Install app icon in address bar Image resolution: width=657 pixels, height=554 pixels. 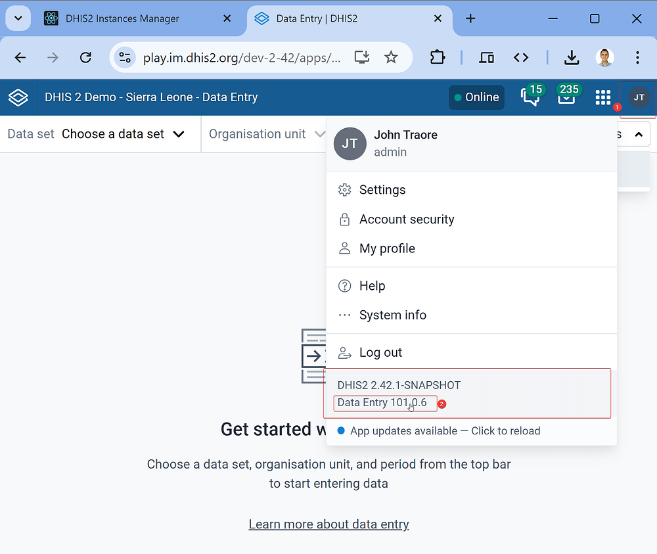click(361, 57)
